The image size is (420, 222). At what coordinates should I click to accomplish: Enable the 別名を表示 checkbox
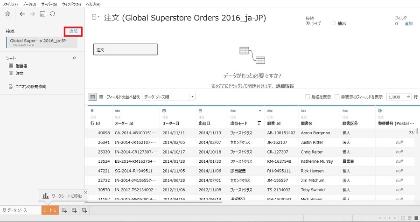(x=307, y=97)
